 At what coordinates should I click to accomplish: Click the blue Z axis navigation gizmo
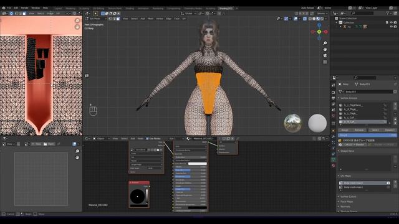coord(319,25)
